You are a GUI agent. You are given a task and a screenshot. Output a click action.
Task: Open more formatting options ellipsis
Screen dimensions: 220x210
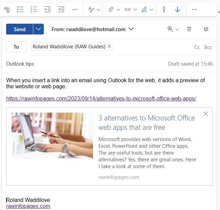[x=75, y=9]
